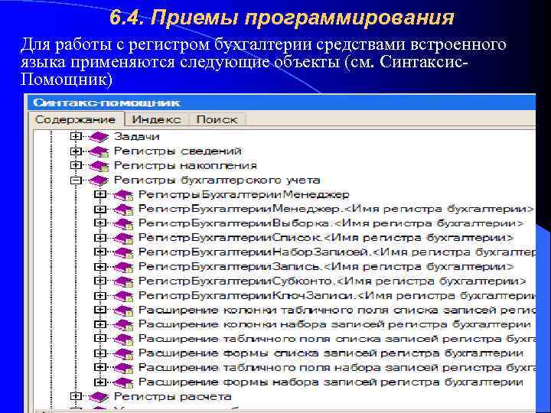Viewport: 551px width, 413px height.
Task: Click book icon of Расширение формы набора записей
Action: 124,382
